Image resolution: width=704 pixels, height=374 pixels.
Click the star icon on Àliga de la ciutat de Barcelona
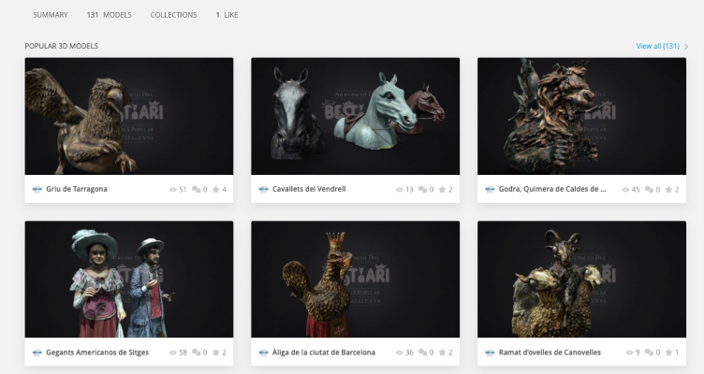coord(441,352)
